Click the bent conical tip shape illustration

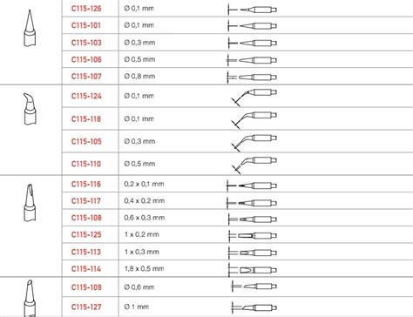30,109
